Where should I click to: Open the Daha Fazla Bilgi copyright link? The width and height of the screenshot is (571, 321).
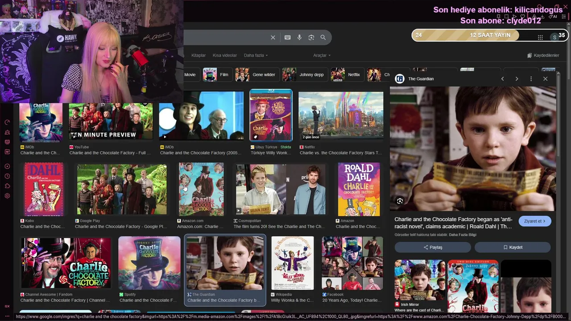click(x=463, y=235)
